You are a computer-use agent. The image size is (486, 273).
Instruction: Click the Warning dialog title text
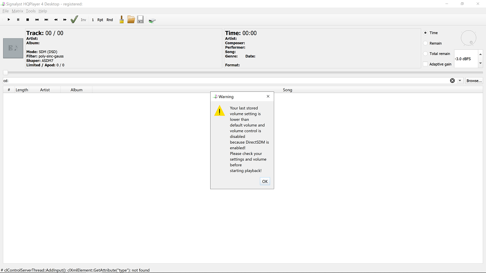click(x=226, y=97)
